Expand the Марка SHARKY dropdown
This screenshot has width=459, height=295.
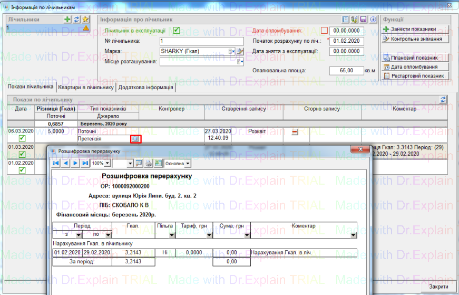tap(231, 51)
